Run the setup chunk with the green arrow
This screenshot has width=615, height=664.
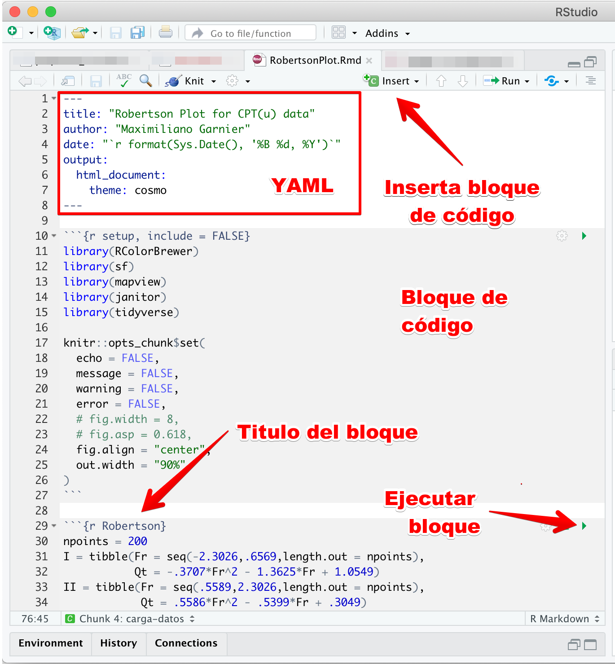click(x=584, y=236)
